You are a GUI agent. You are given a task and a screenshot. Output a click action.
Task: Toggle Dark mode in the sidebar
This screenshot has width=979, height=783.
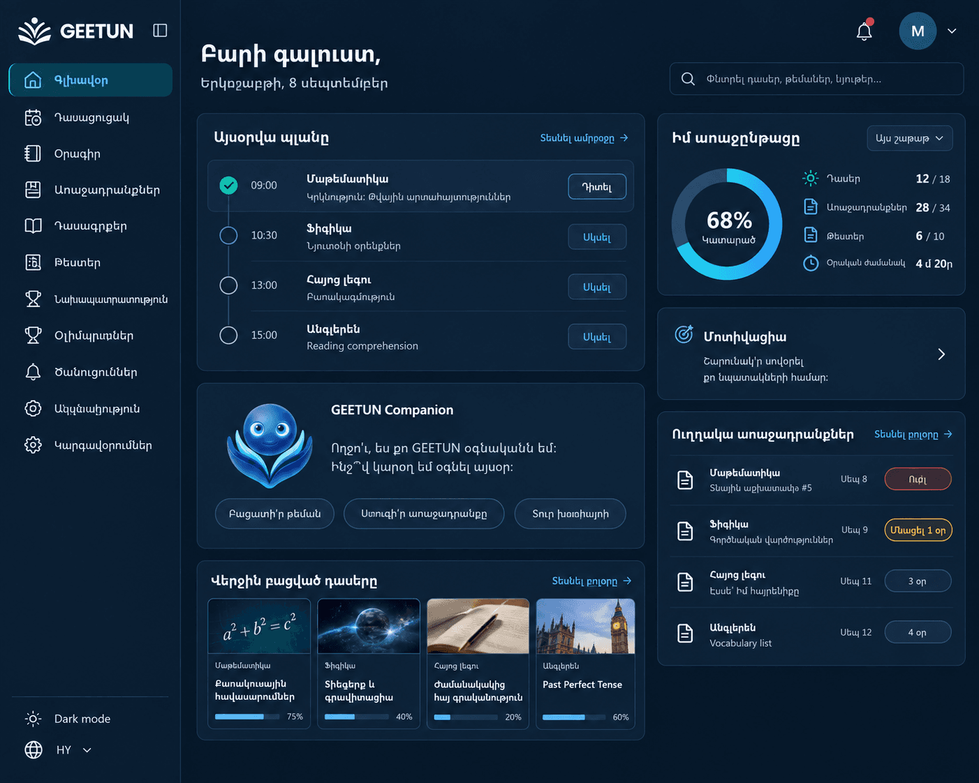68,719
